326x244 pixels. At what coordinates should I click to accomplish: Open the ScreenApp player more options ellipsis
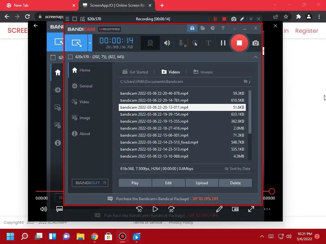click(x=267, y=209)
